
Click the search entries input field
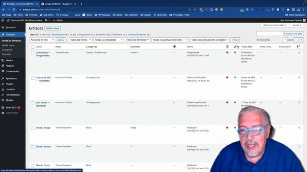point(270,34)
